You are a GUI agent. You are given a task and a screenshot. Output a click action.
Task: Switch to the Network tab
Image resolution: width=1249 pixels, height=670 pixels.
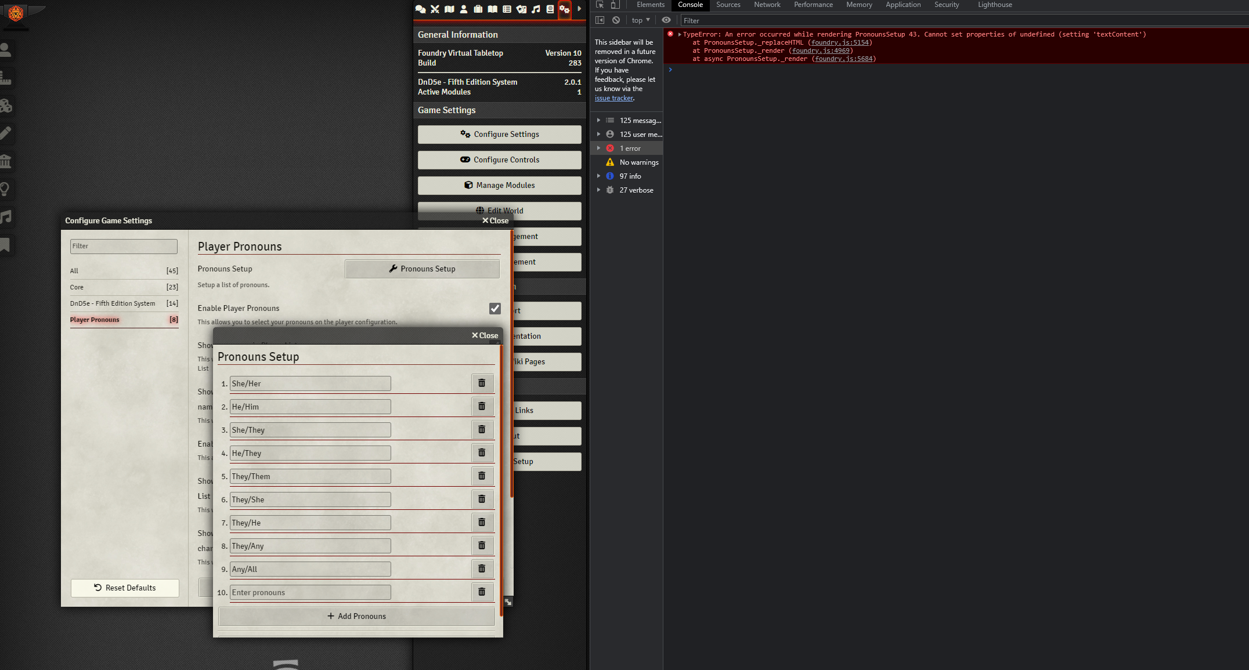point(767,5)
